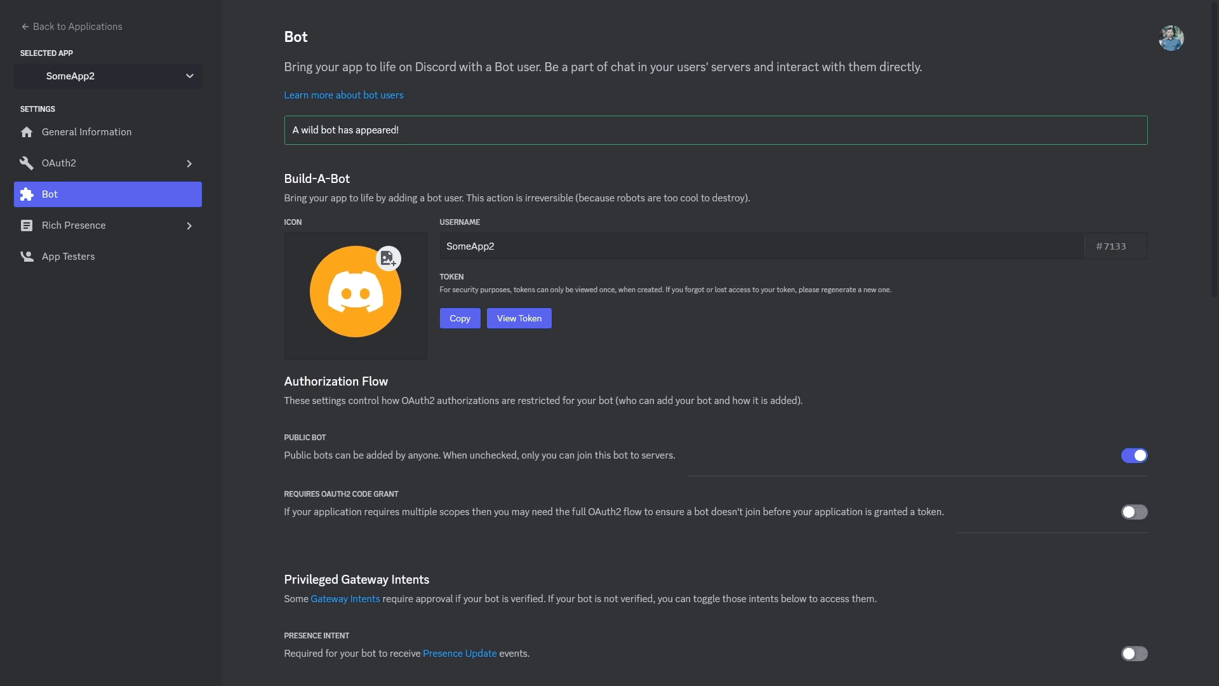Select the App Testers icon

click(27, 256)
